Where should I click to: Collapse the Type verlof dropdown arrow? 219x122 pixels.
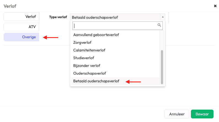(x=163, y=17)
